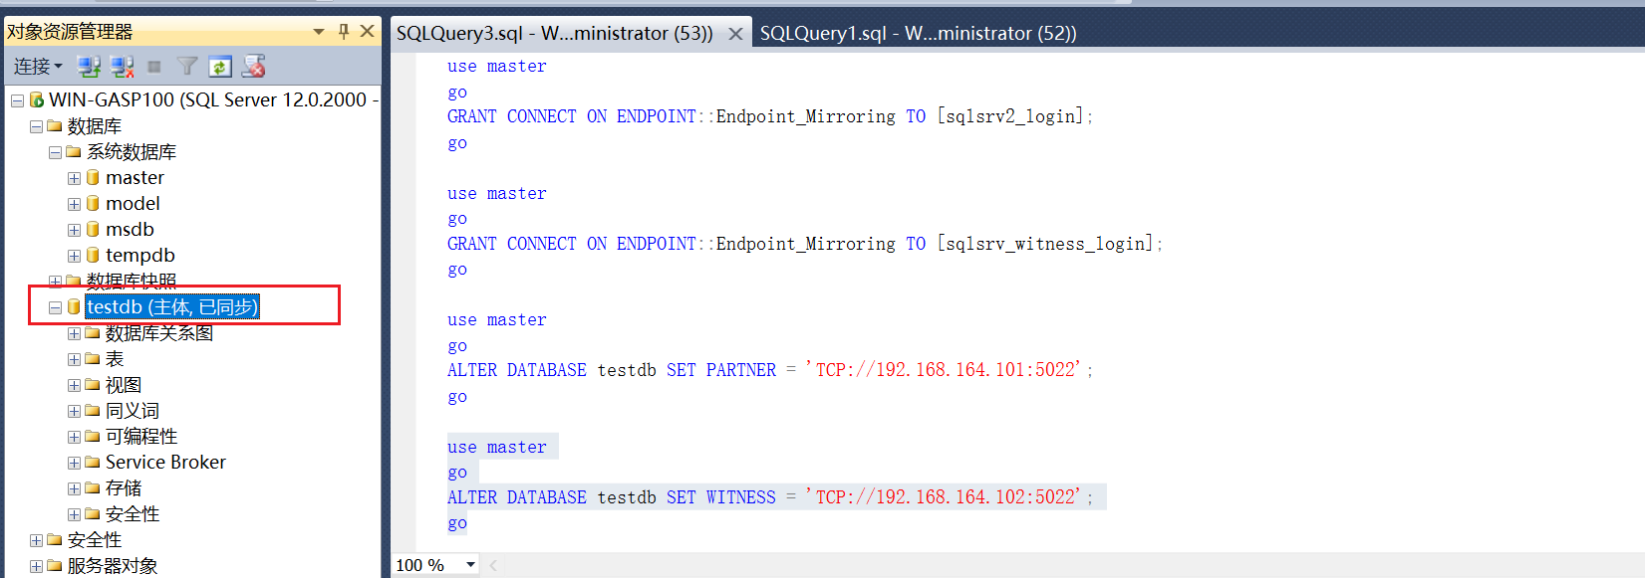The height and width of the screenshot is (578, 1645).
Task: Click the Disconnect server icon
Action: [x=122, y=67]
